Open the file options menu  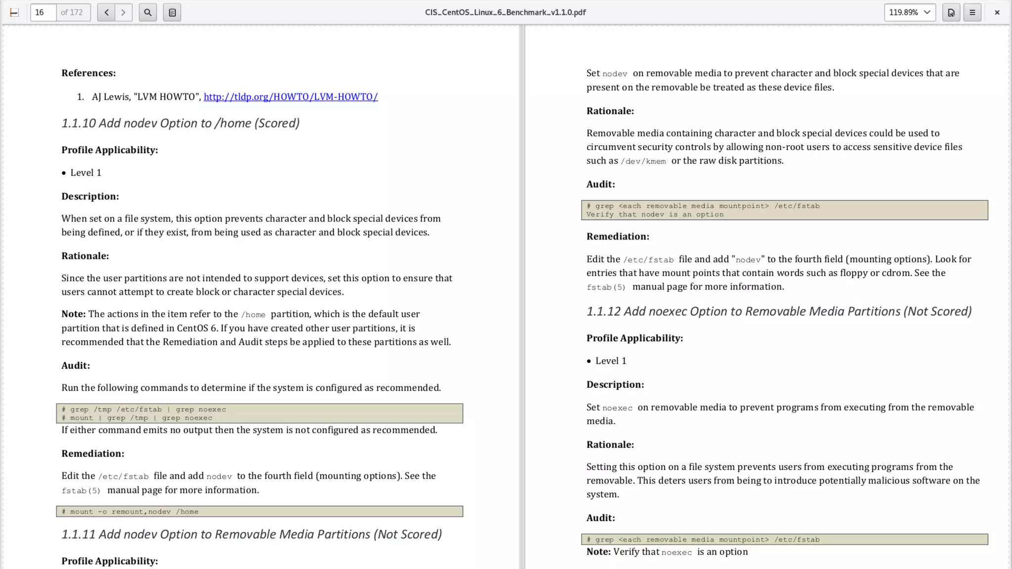[x=951, y=12]
